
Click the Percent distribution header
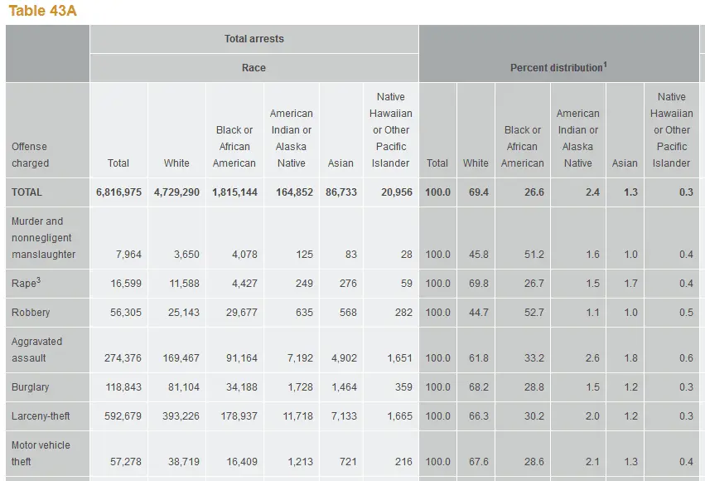point(556,68)
